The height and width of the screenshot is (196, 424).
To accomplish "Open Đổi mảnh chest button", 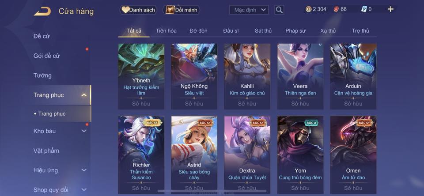I will pos(182,10).
